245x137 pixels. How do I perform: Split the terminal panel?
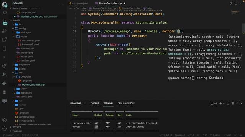228,103
